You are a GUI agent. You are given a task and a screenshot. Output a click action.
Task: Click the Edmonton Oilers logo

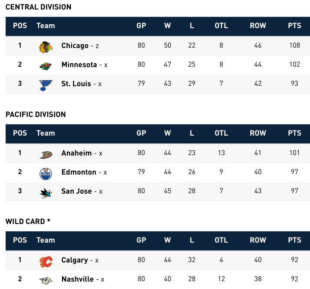click(x=45, y=173)
